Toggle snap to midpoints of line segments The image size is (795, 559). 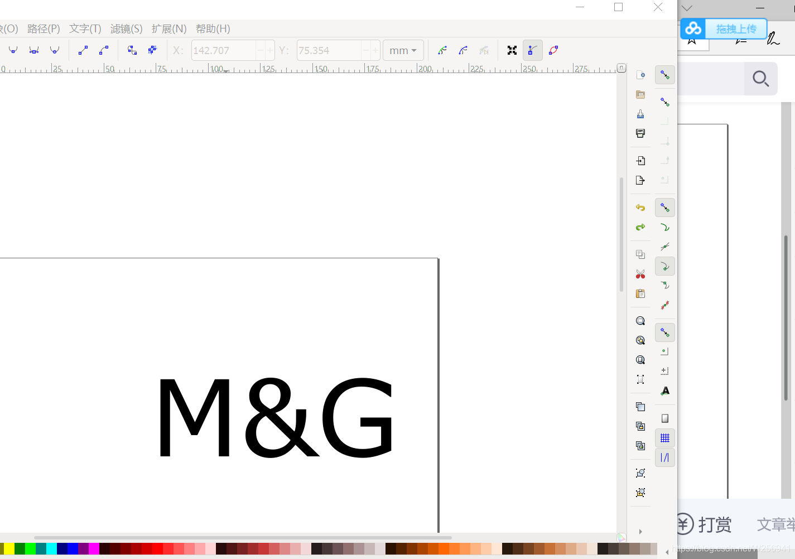click(665, 305)
